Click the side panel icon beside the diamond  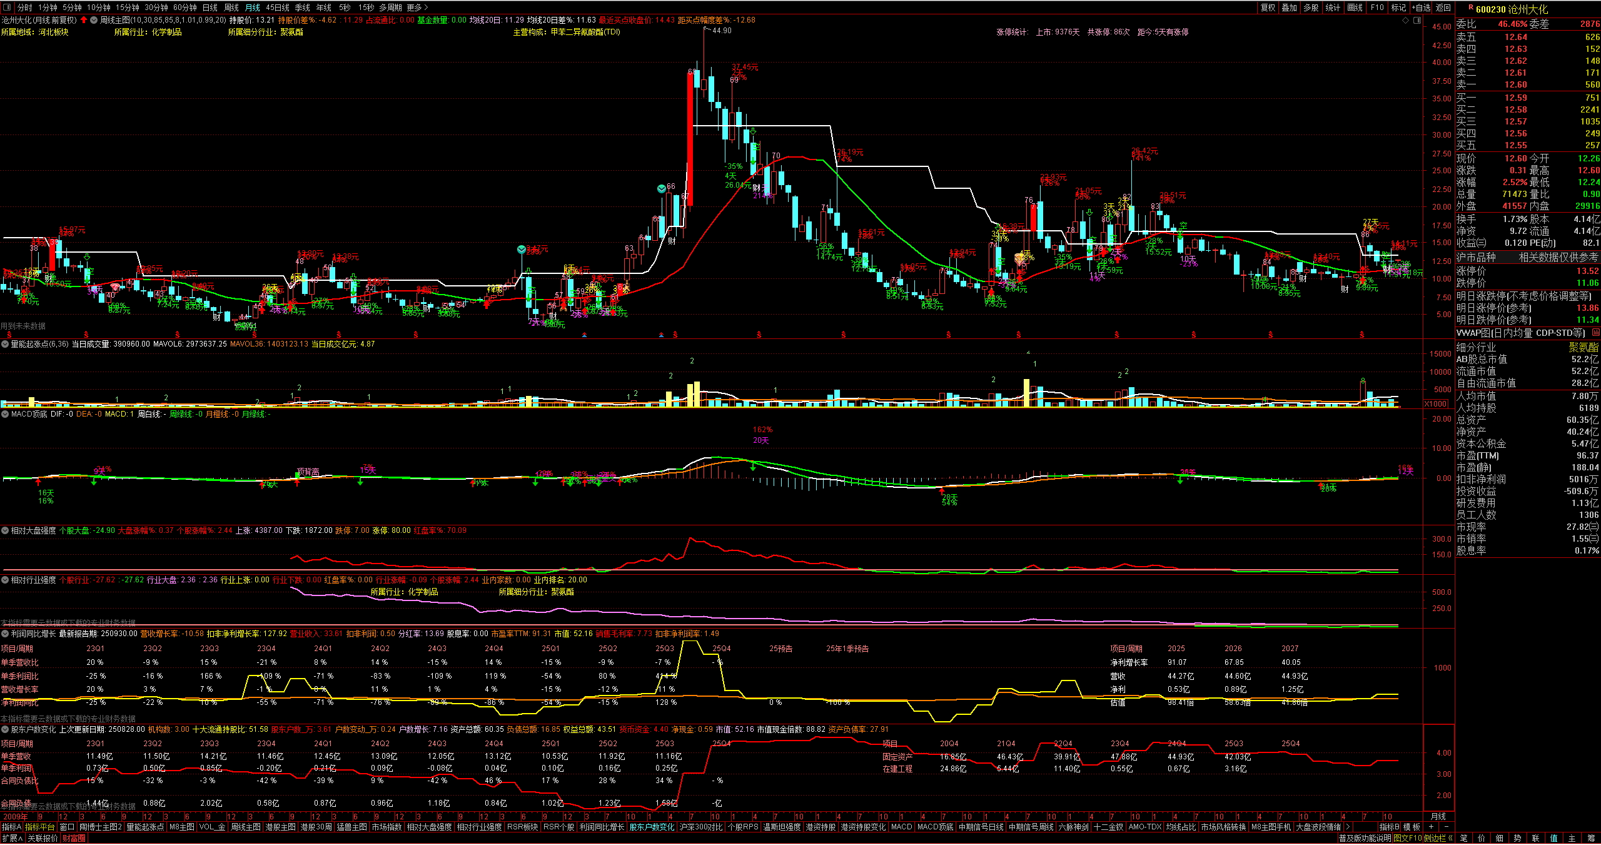[x=1417, y=20]
